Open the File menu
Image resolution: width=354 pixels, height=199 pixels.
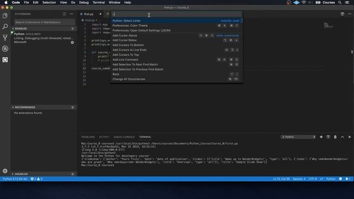27,2
